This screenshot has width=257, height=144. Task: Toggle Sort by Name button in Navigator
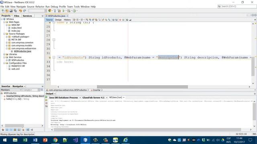pyautogui.click(x=28, y=130)
